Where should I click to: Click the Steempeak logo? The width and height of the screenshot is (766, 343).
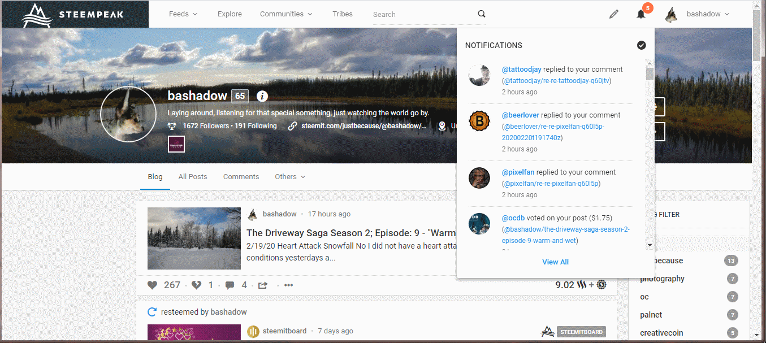tap(75, 14)
